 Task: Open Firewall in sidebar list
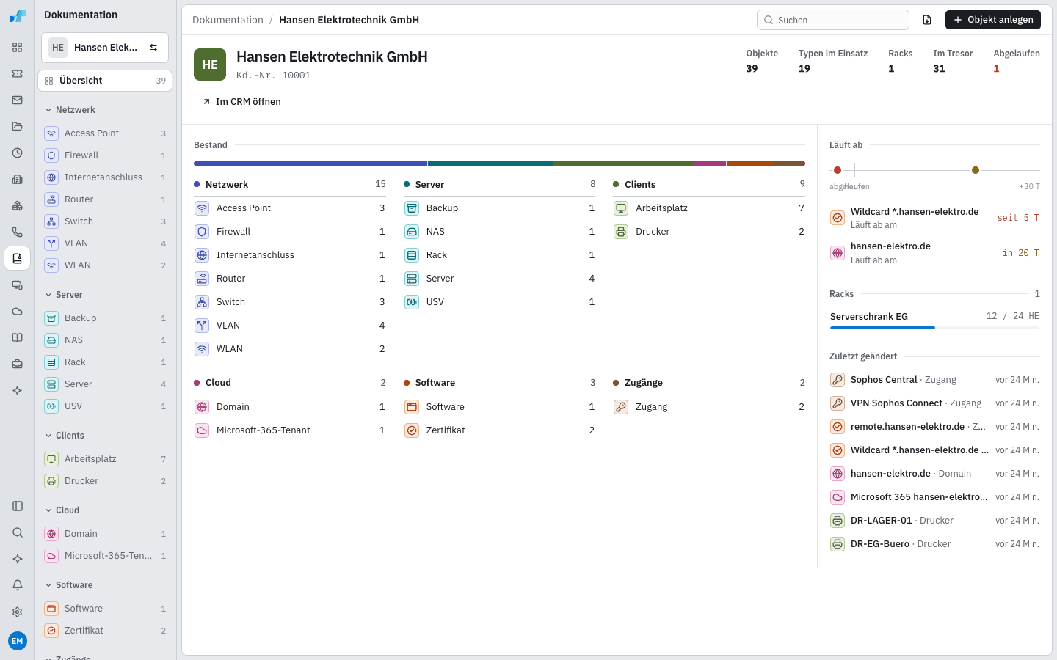pyautogui.click(x=105, y=155)
